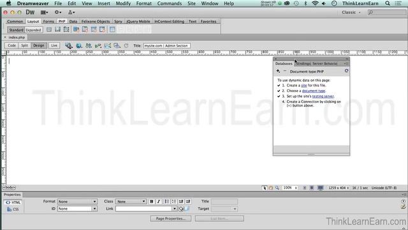This screenshot has width=408, height=230.
Task: Select the jQuery Mobile insert tab
Action: pos(138,21)
